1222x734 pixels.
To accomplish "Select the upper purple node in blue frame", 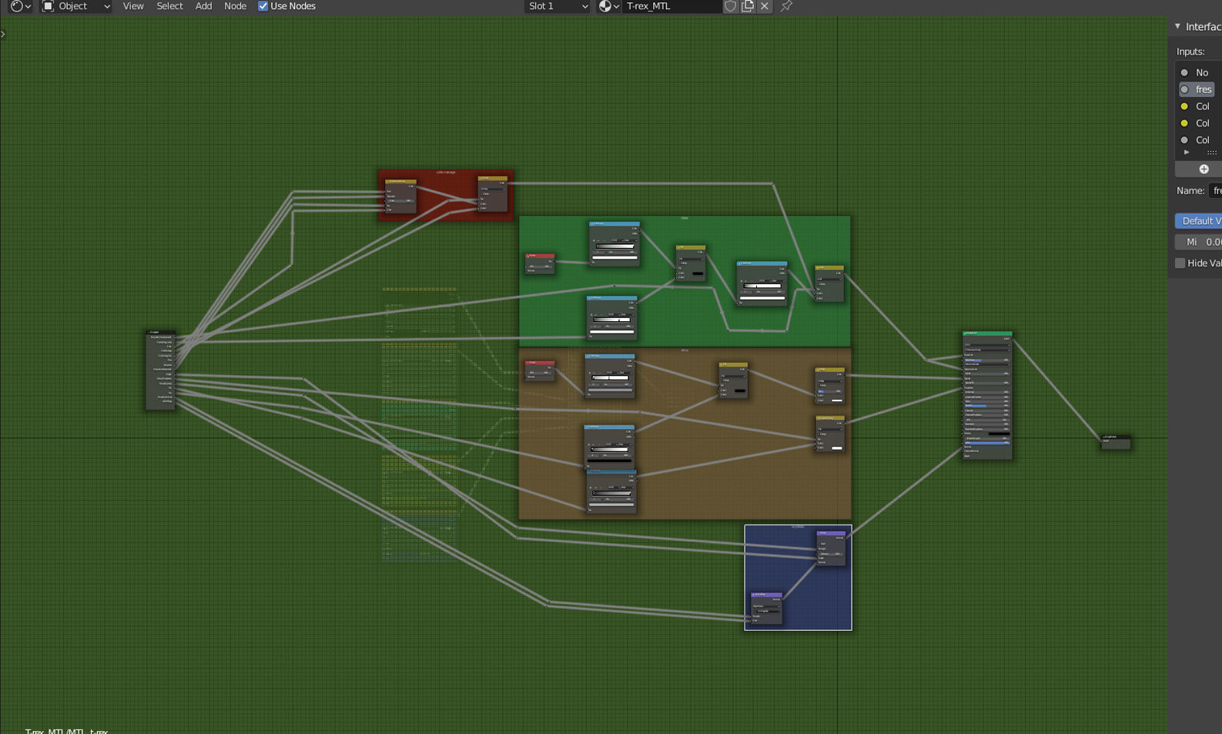I will 831,548.
